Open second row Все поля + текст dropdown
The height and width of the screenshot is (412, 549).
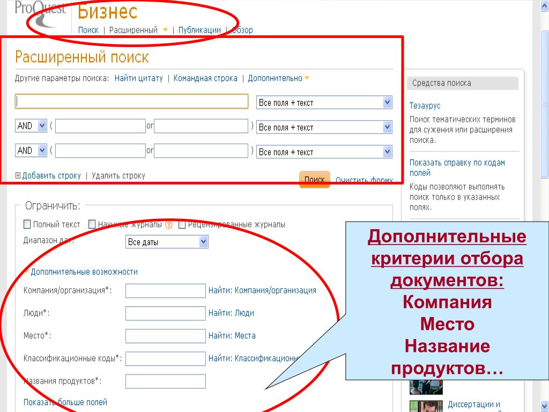click(324, 127)
